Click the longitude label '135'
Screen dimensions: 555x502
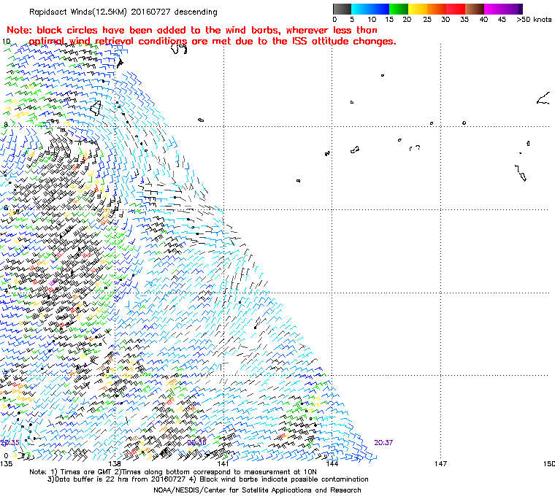click(6, 463)
